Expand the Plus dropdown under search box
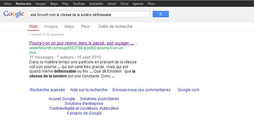Image resolution: width=254 pixels, height=127 pixels. (86, 27)
